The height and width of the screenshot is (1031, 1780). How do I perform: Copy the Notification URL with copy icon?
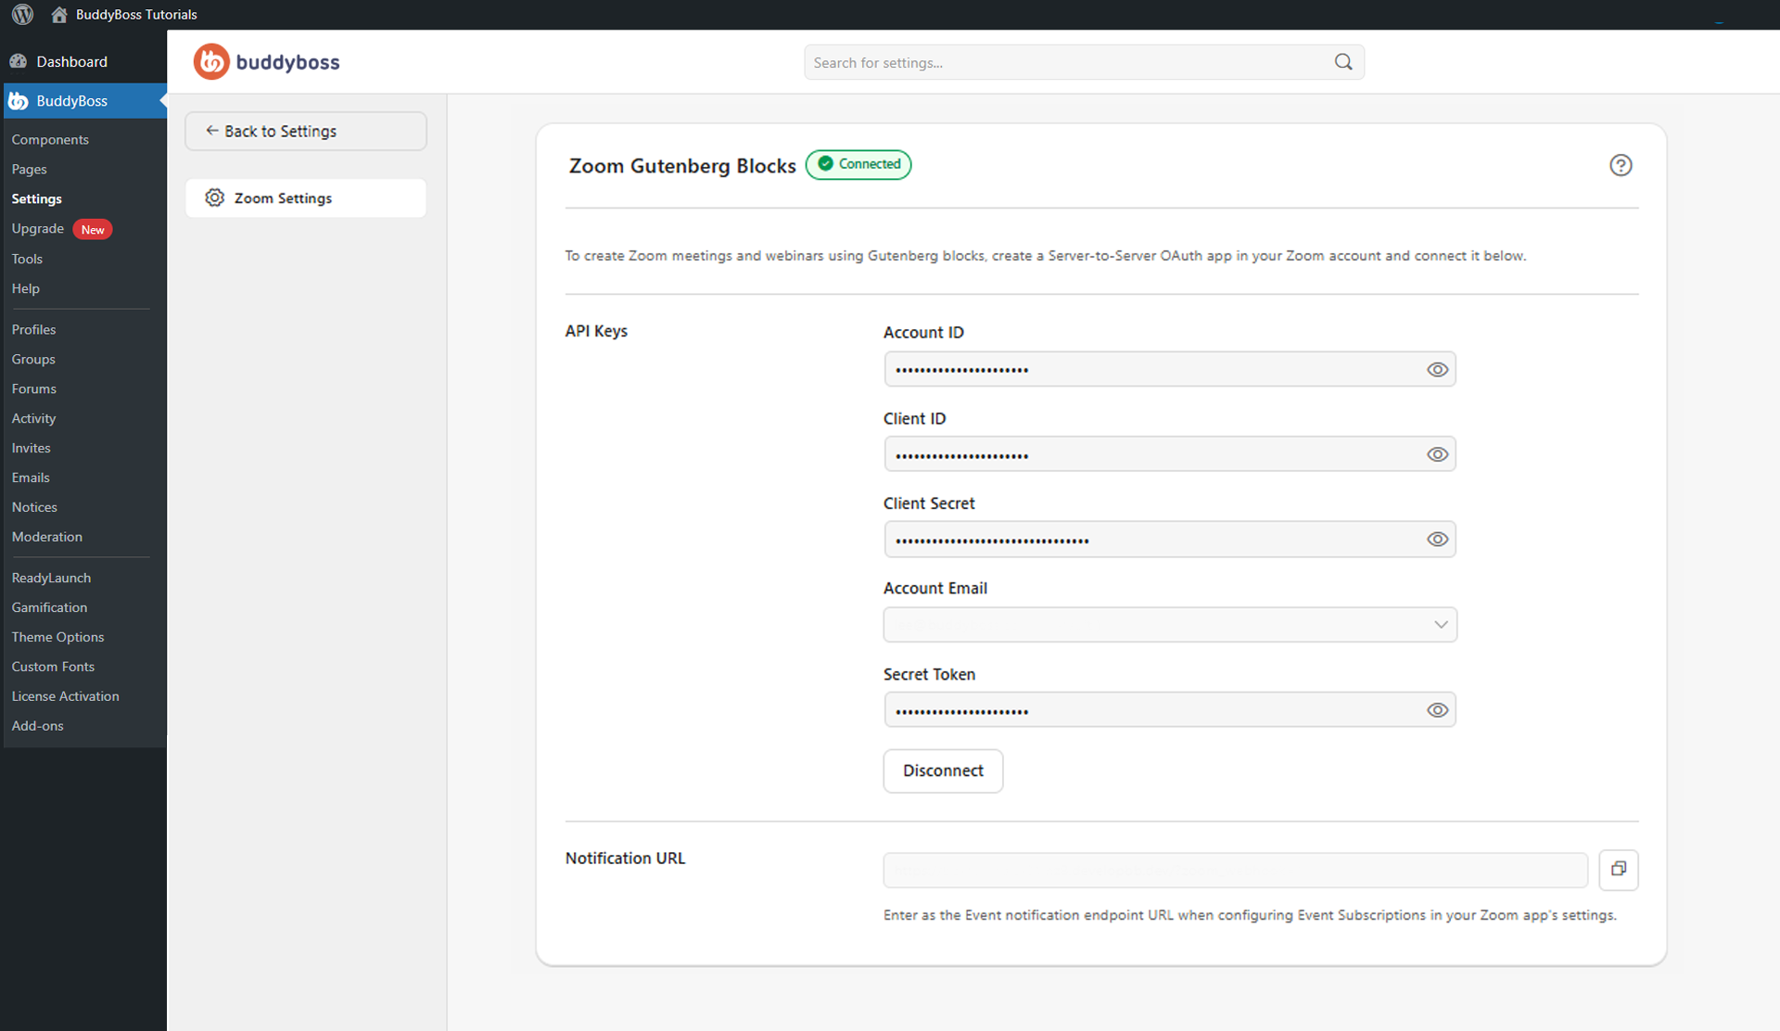(x=1619, y=870)
